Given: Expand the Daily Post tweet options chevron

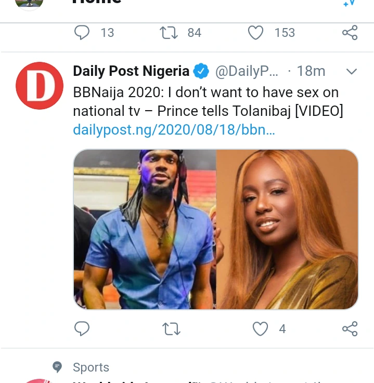Looking at the screenshot, I should tap(352, 71).
